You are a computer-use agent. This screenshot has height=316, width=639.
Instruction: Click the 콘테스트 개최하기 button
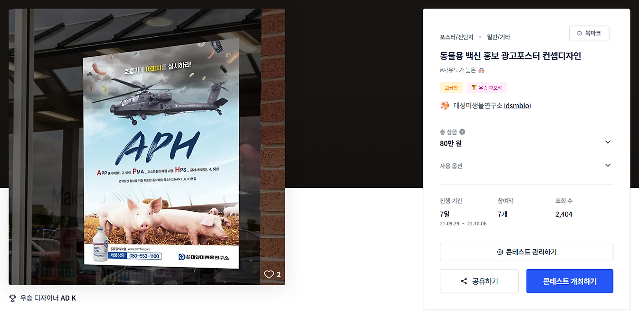[570, 281]
